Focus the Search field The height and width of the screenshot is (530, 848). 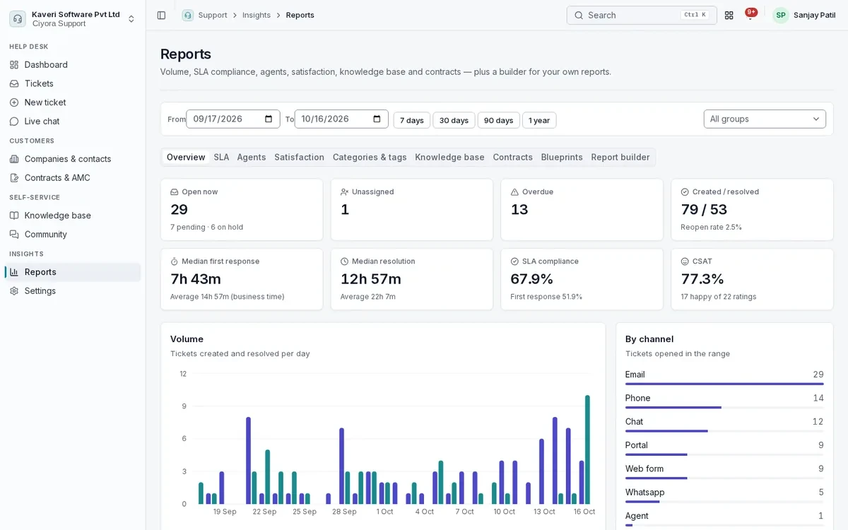(642, 15)
